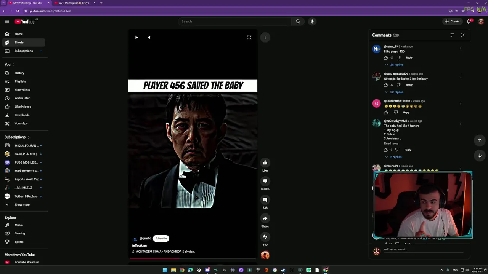Open the @qrm6d channel link
488x274 pixels.
[145, 239]
